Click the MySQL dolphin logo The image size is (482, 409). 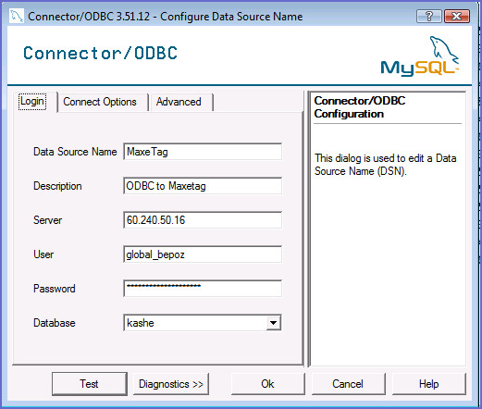(x=420, y=56)
